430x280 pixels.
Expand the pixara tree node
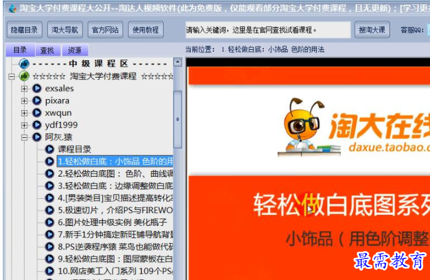point(24,101)
